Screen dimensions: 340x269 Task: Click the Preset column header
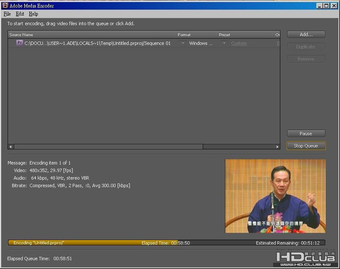245,35
